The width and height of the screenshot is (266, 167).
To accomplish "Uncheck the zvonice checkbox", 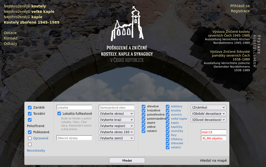I will pos(168,114).
